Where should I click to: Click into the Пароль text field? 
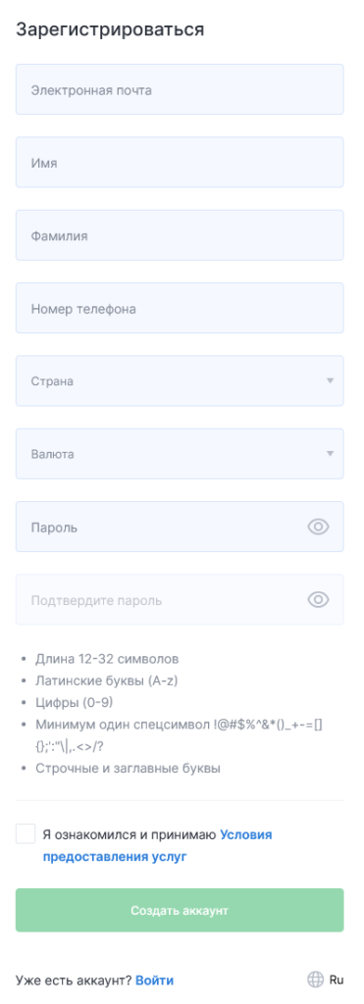(x=160, y=527)
